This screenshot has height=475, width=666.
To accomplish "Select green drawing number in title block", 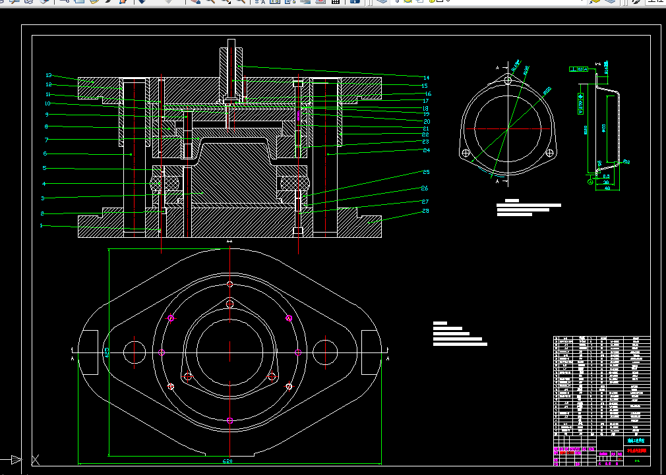I will [637, 461].
